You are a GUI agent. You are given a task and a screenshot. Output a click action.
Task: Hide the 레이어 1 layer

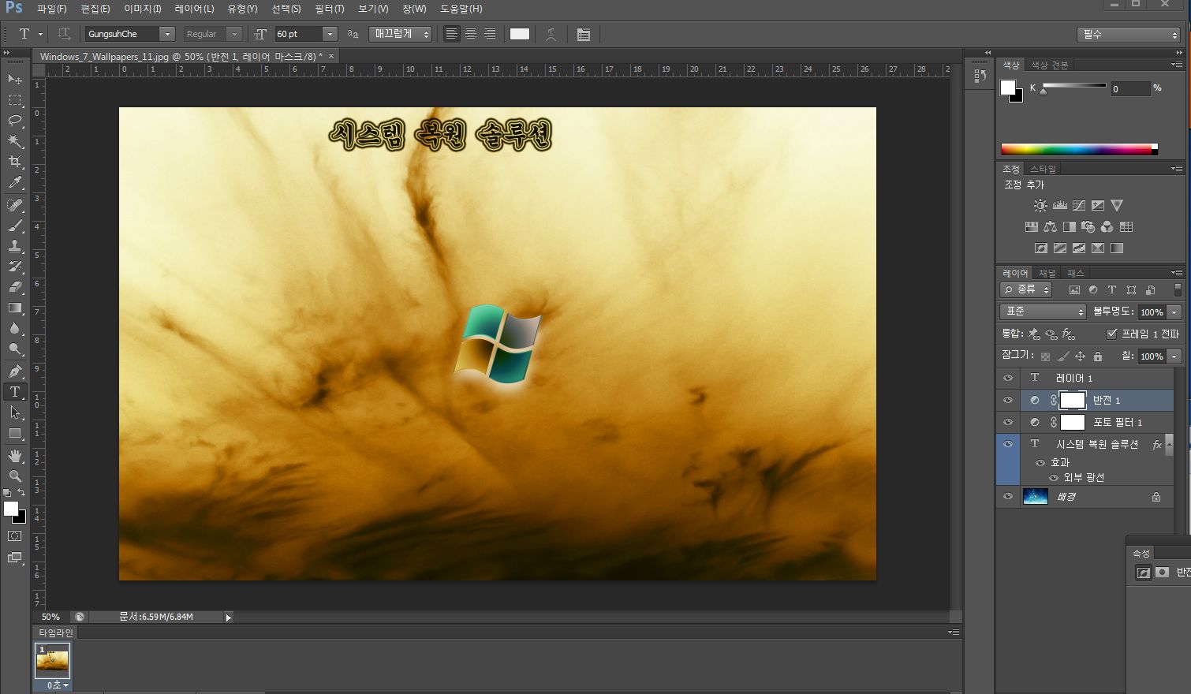[x=1008, y=378]
